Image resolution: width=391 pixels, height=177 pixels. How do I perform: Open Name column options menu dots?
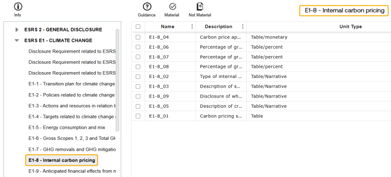[192, 26]
